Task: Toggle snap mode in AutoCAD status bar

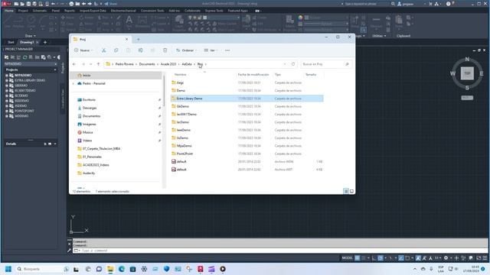Action: pyautogui.click(x=363, y=258)
